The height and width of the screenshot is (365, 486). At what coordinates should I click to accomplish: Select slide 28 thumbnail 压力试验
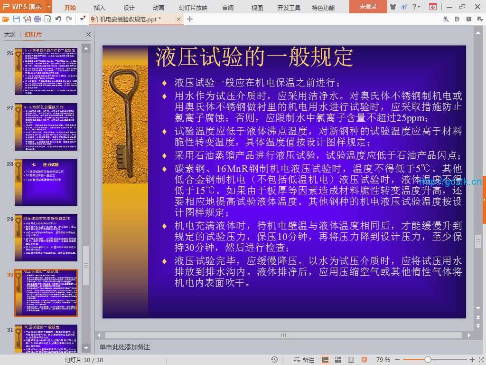(x=46, y=182)
